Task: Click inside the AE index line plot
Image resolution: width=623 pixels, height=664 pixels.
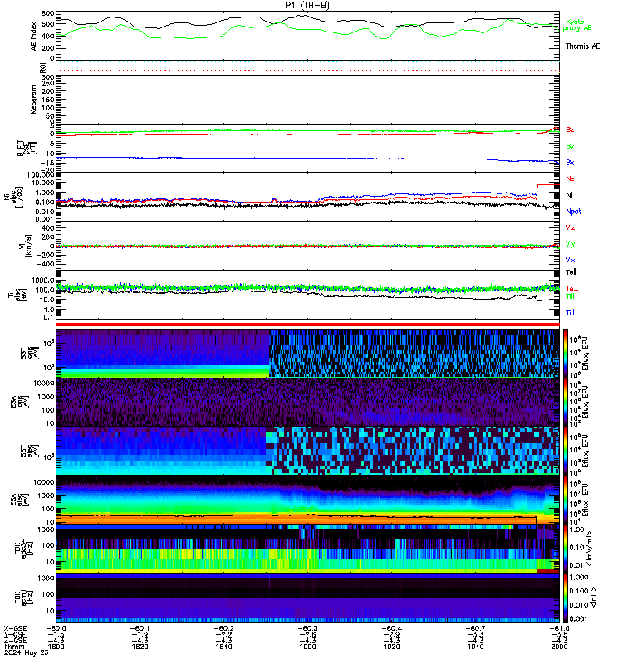Action: click(307, 35)
